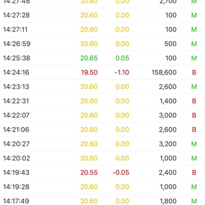The height and width of the screenshot is (205, 205).
Task: Click the -1.10 change value
Action: pos(122,72)
